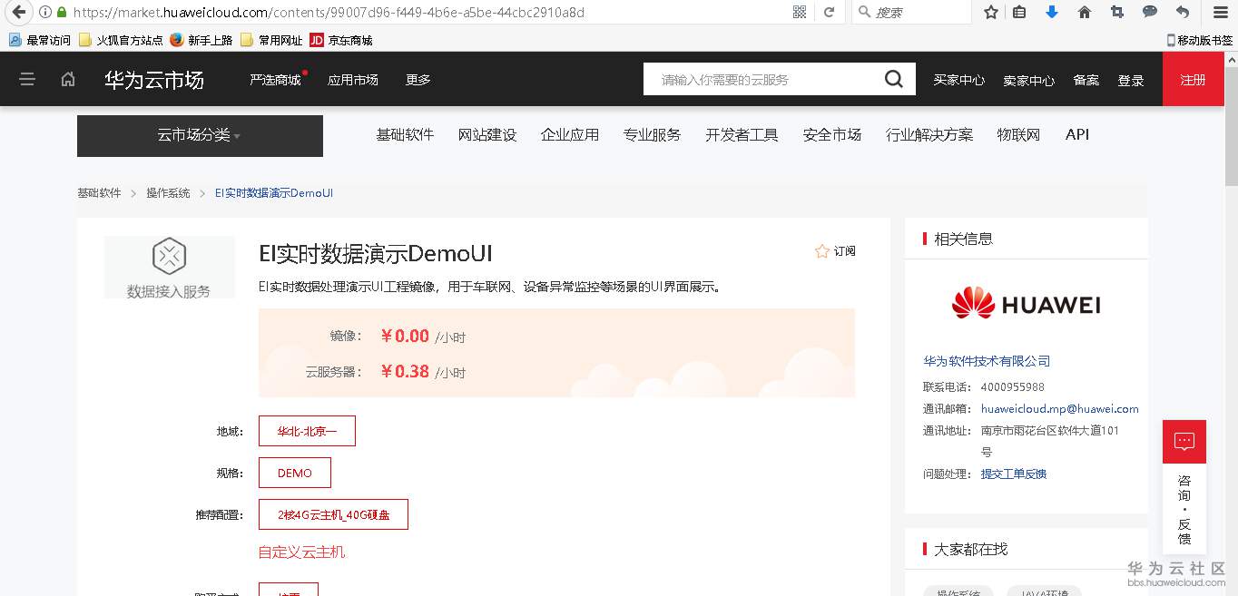Switch to the 安全市场 category
This screenshot has height=596, width=1238.
(831, 134)
